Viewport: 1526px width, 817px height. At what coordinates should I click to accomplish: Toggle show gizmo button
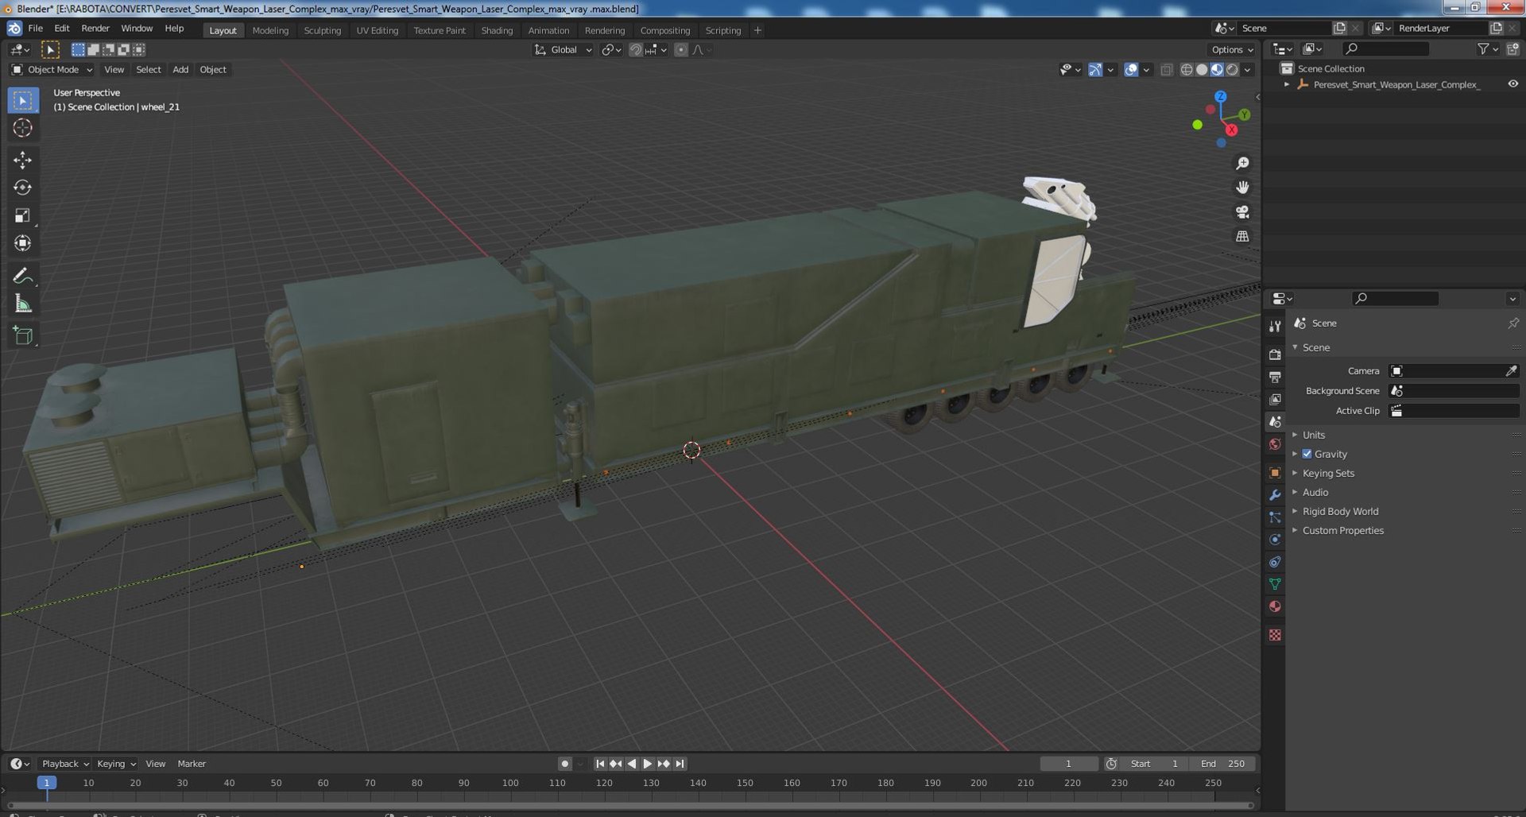(1095, 70)
